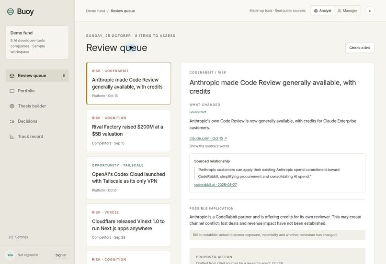Go to the Decisions section
This screenshot has width=386, height=264.
tap(37, 121)
